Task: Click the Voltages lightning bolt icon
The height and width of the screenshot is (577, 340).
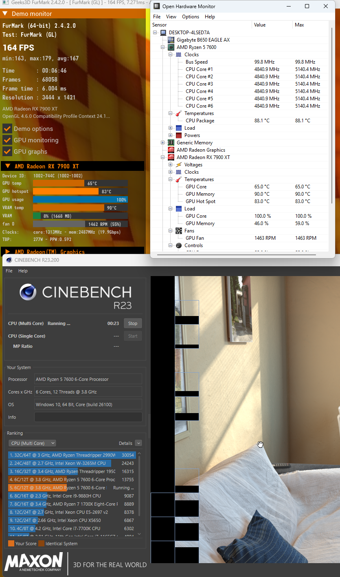Action: 179,165
